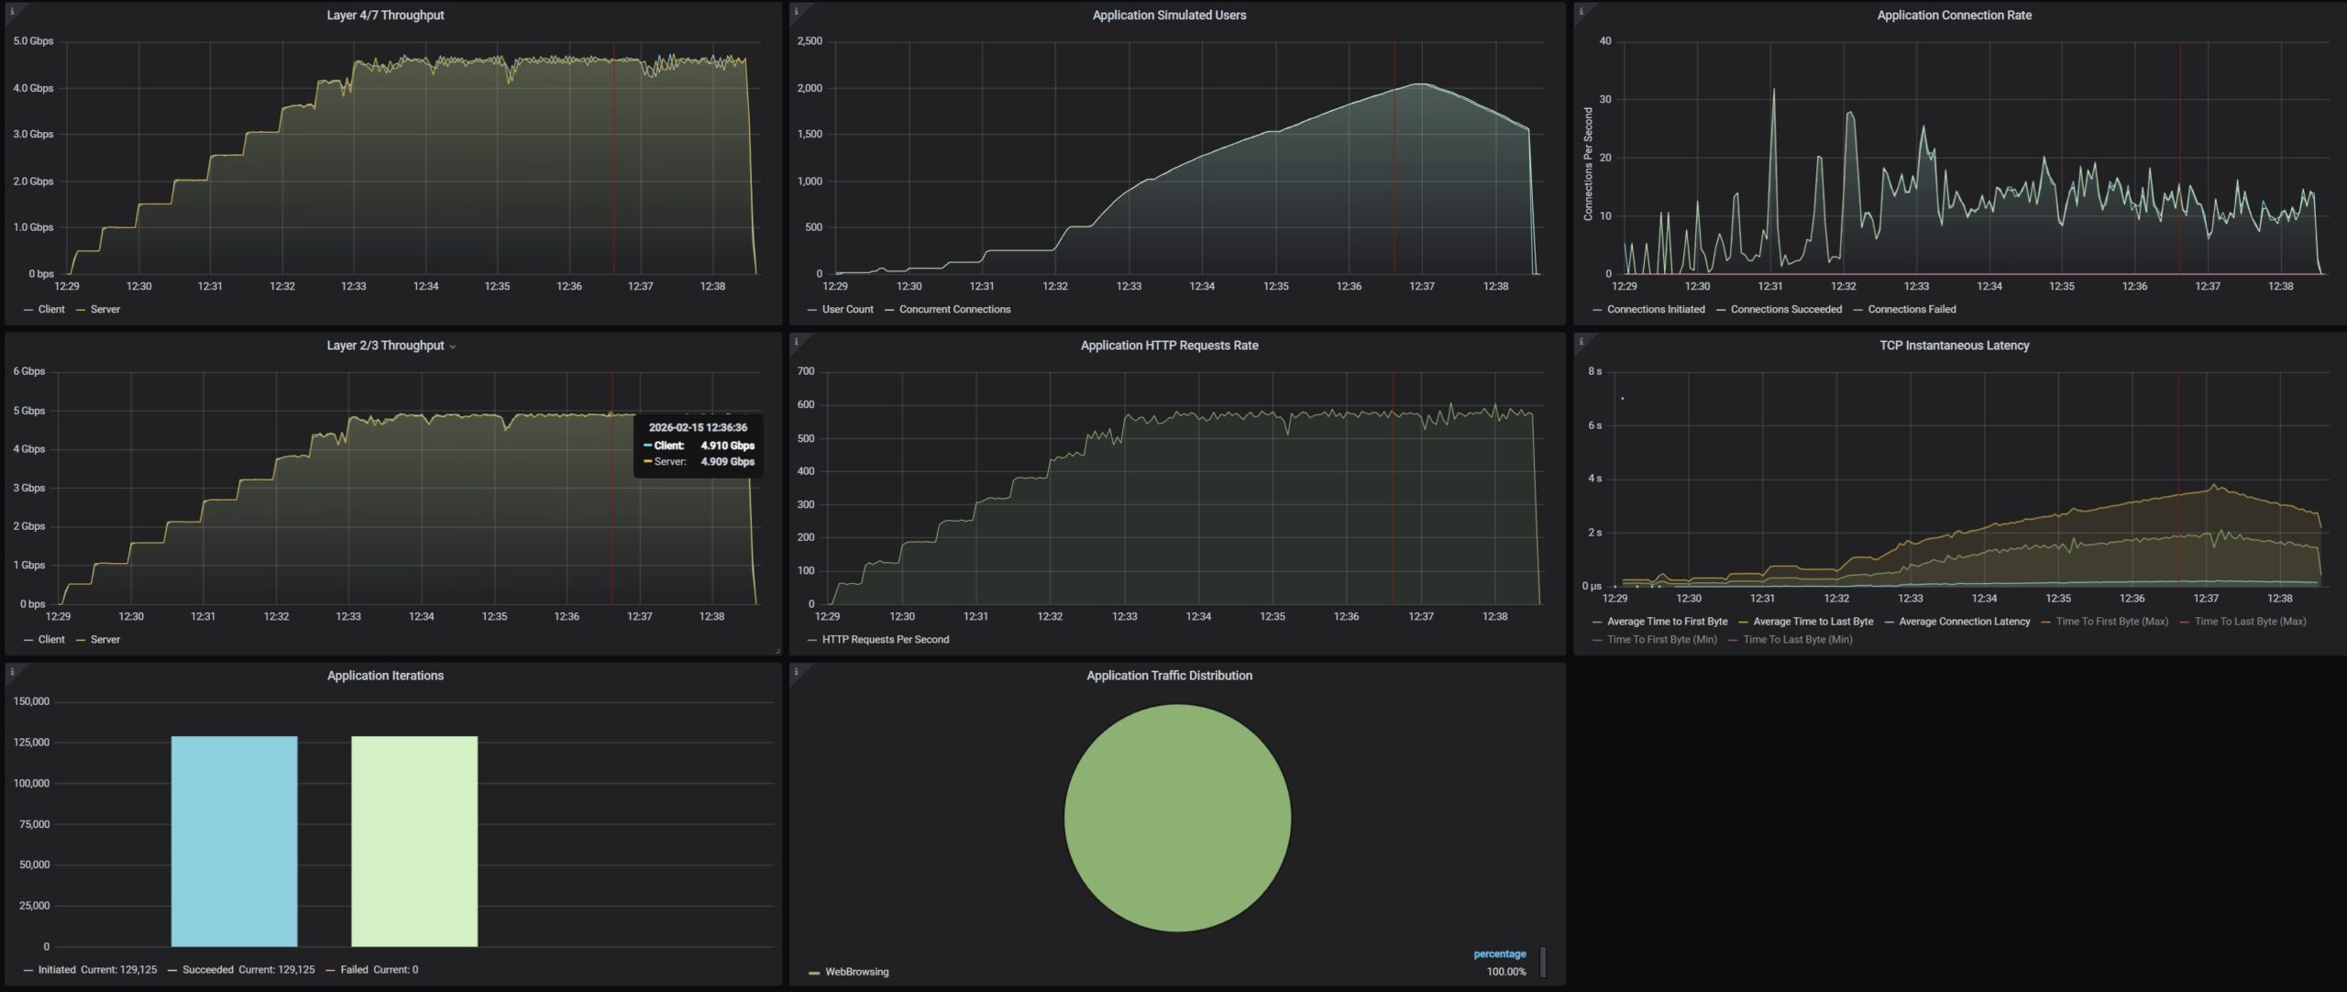Toggle Concurrent Connections series visibility
The height and width of the screenshot is (992, 2347).
coord(953,309)
